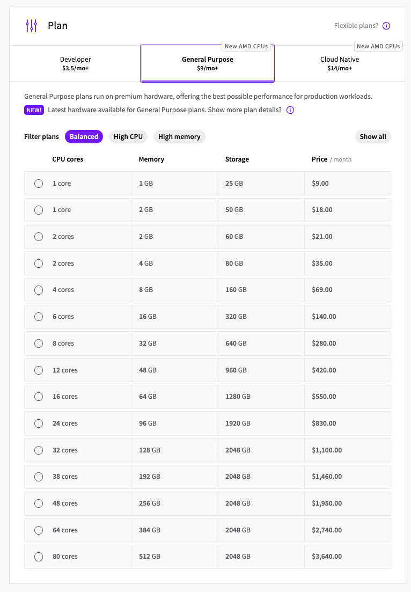Image resolution: width=411 pixels, height=592 pixels.
Task: Click the Flexible plans? link
Action: coord(356,26)
